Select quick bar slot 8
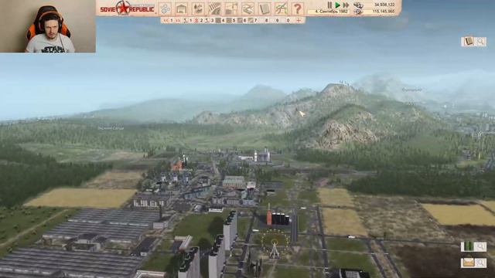The height and width of the screenshot is (278, 495). [x=266, y=21]
